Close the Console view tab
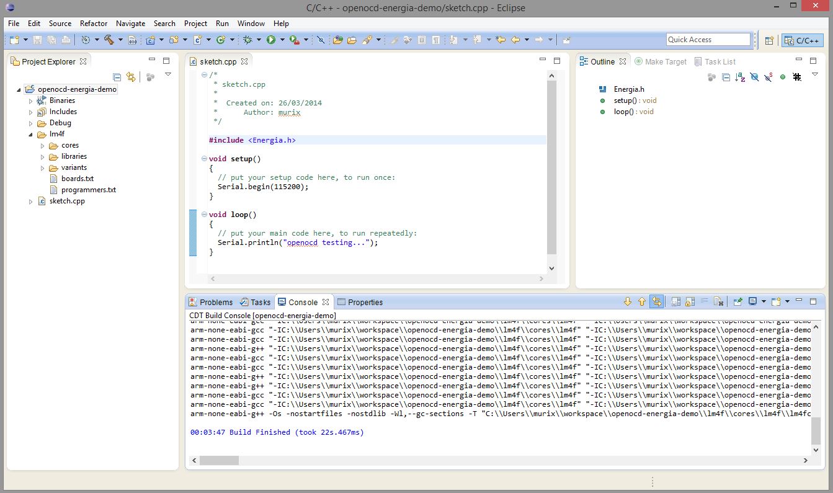The height and width of the screenshot is (493, 833). [x=325, y=302]
